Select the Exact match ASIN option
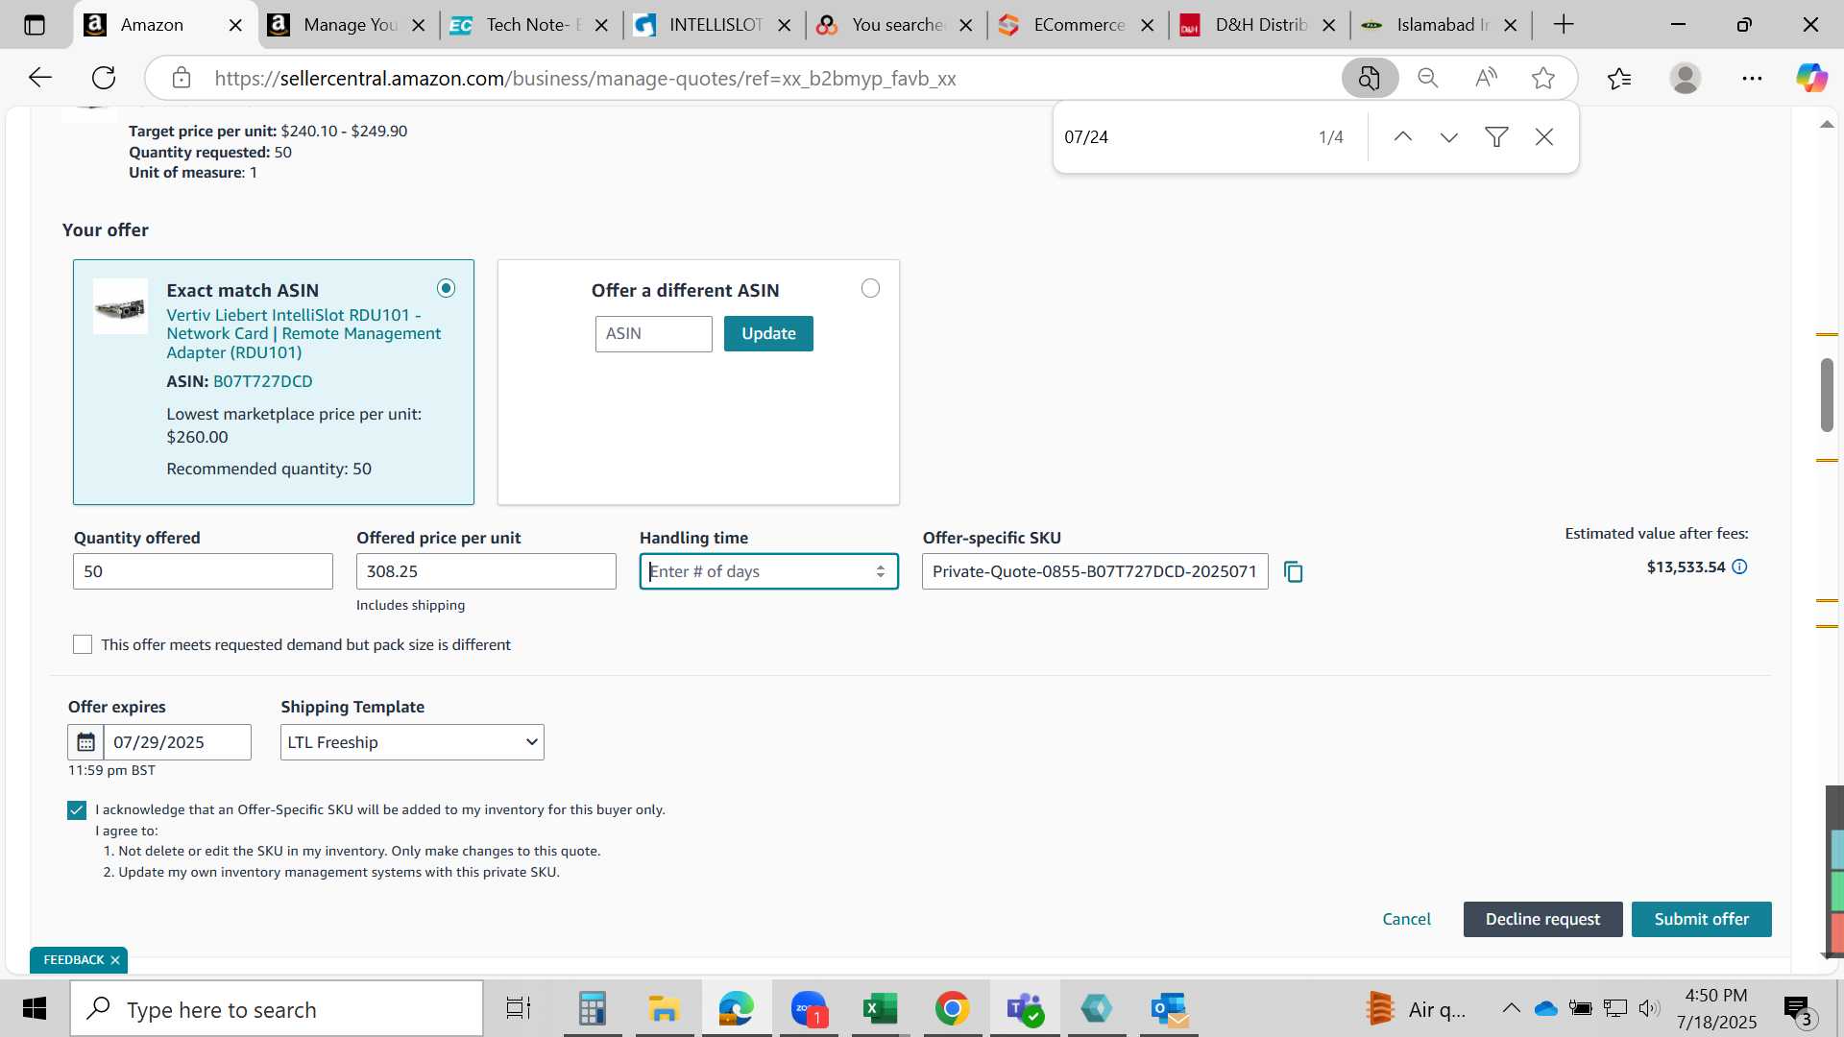This screenshot has height=1037, width=1844. pyautogui.click(x=446, y=288)
